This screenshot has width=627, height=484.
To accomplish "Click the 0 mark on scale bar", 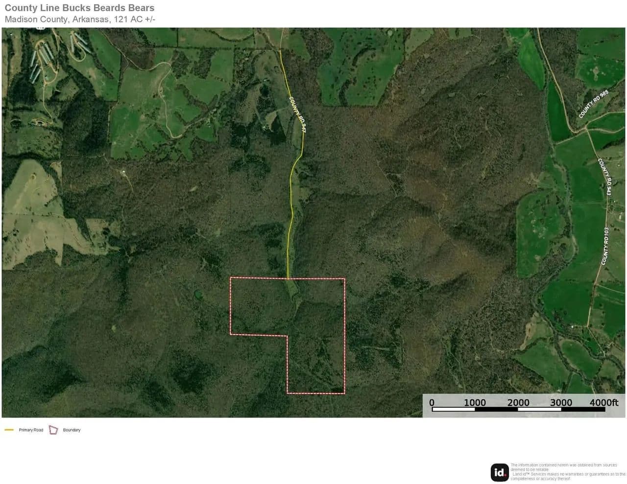I will pyautogui.click(x=432, y=403).
